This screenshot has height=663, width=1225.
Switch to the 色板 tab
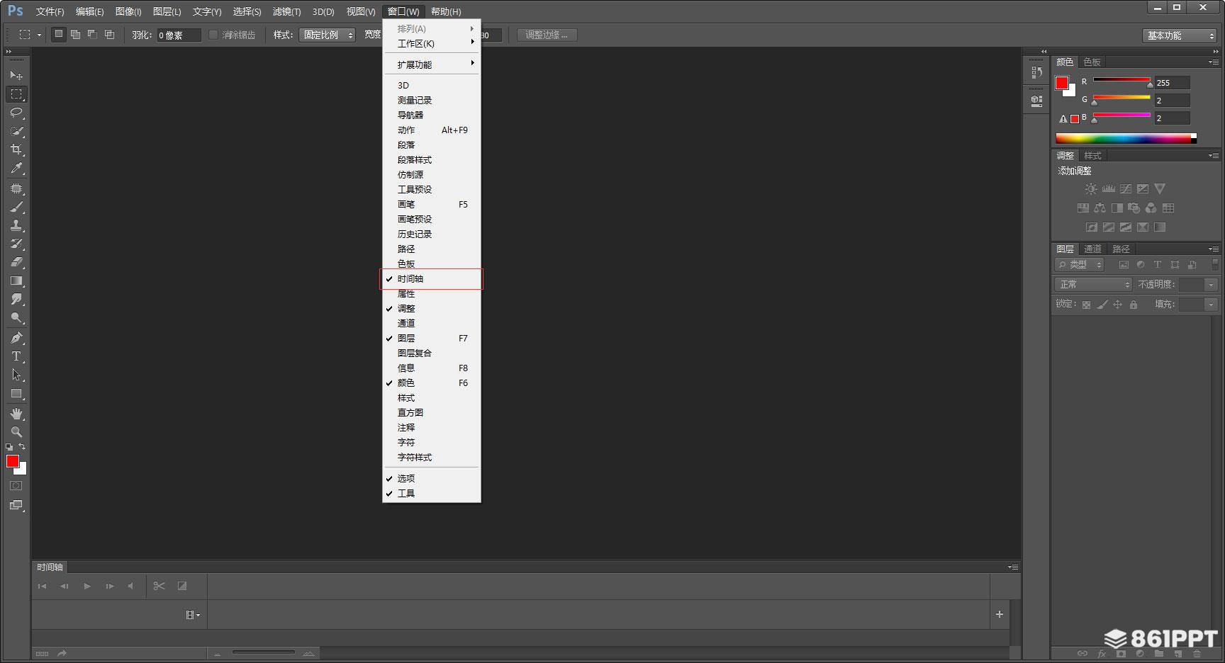(x=1092, y=62)
